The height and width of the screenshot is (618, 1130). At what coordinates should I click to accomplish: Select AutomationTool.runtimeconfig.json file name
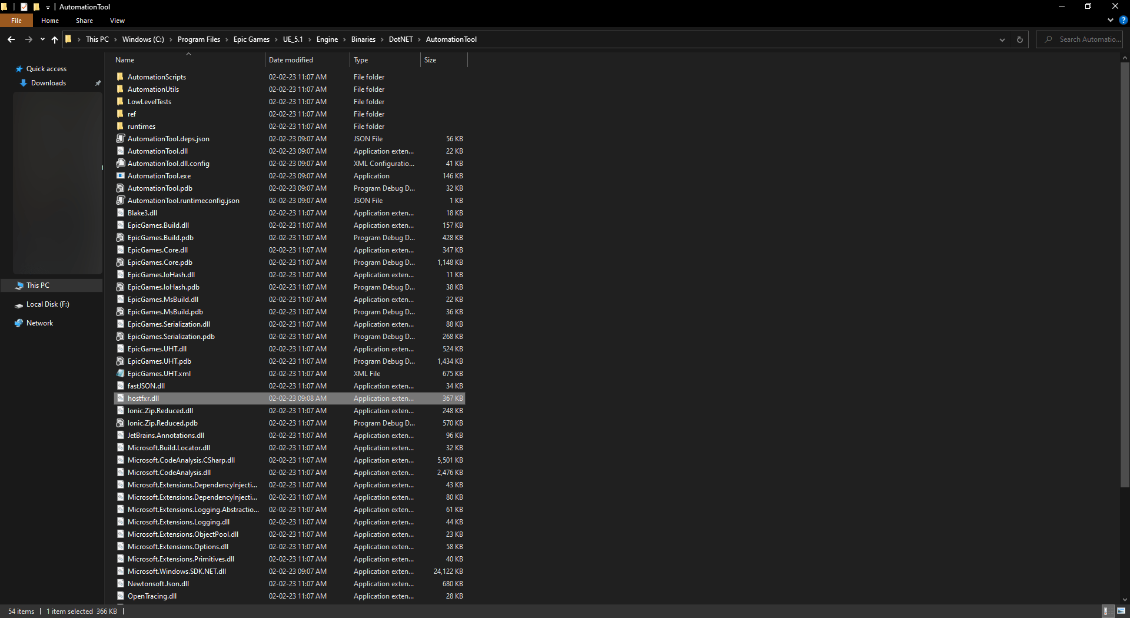tap(184, 201)
